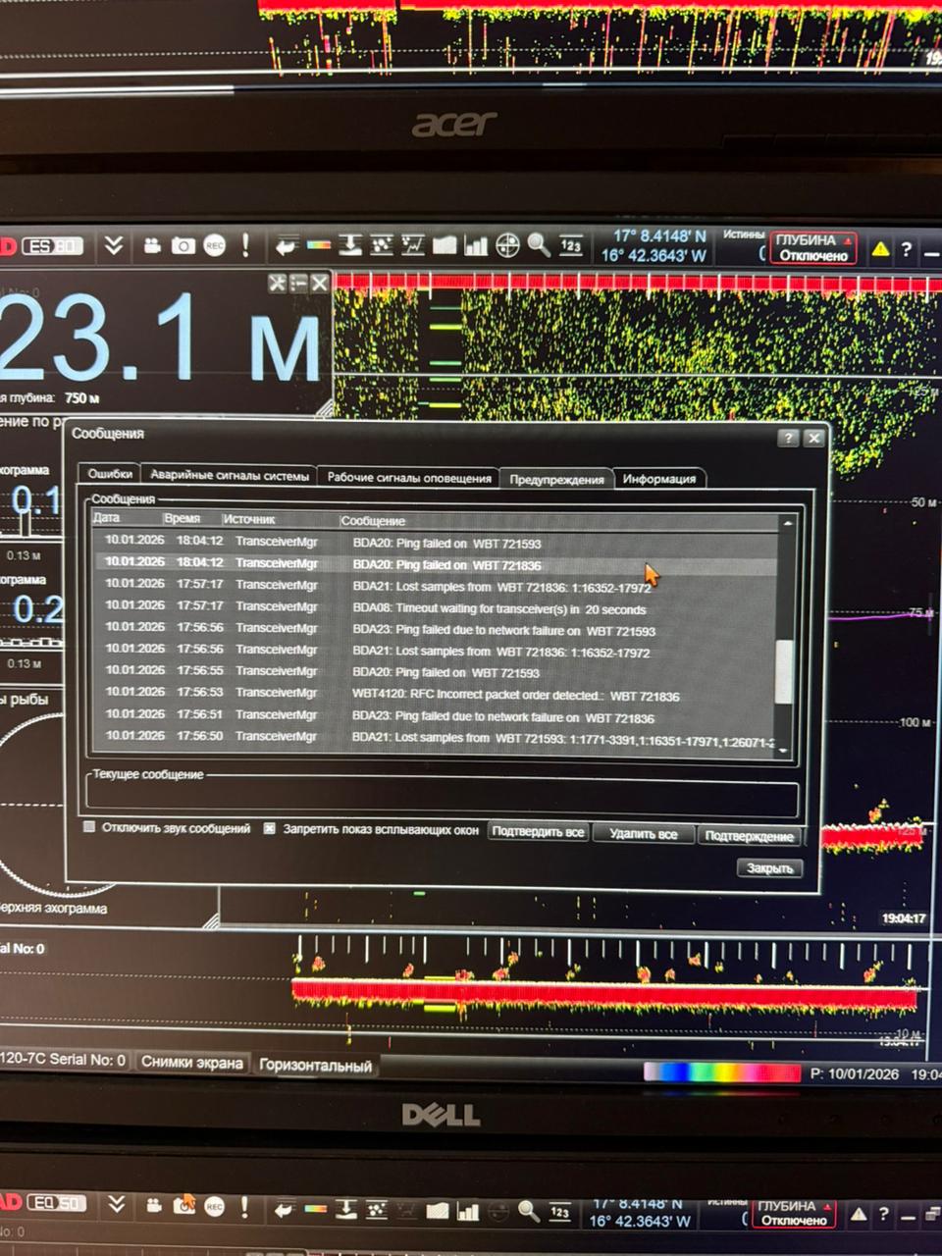The width and height of the screenshot is (942, 1256).
Task: Click the 'Подтвердить все' button
Action: tap(538, 832)
